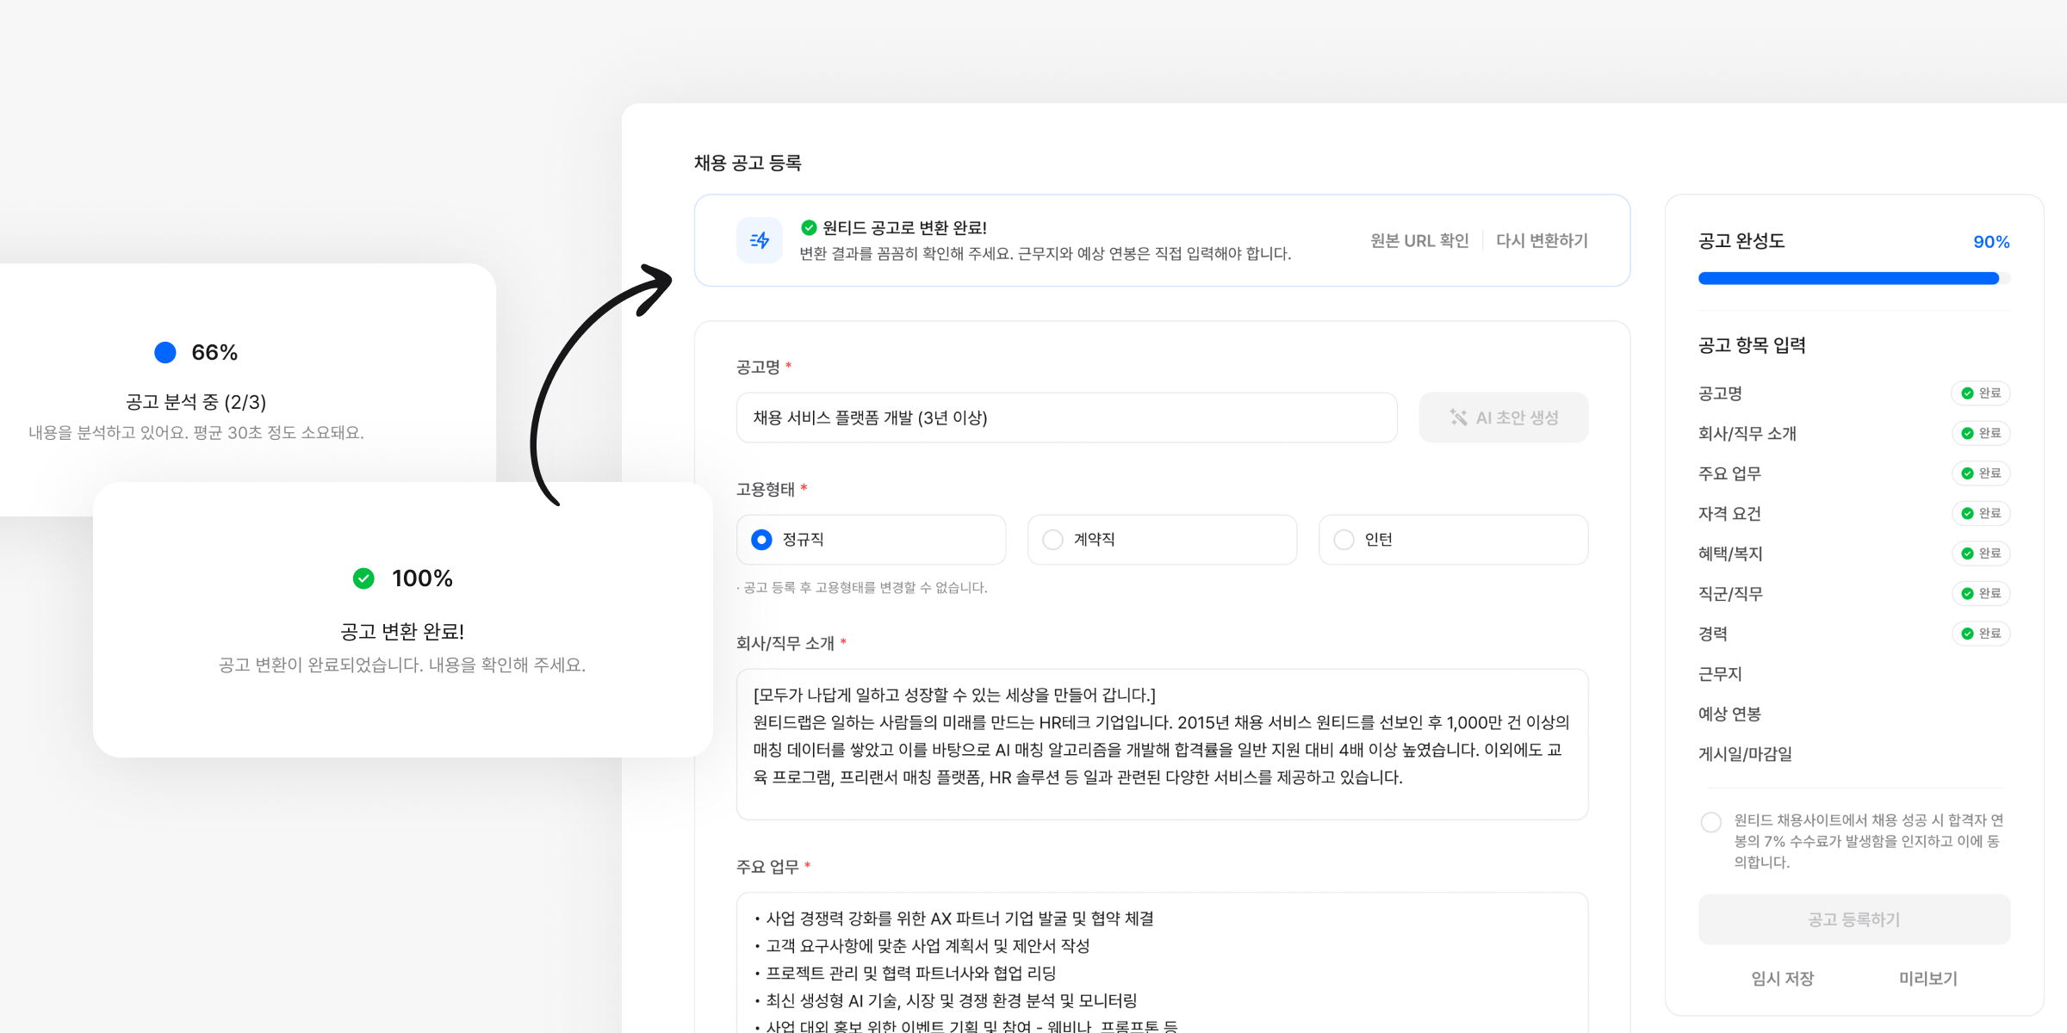
Task: Click the 공고 완성도 progress bar
Action: coord(1854,278)
